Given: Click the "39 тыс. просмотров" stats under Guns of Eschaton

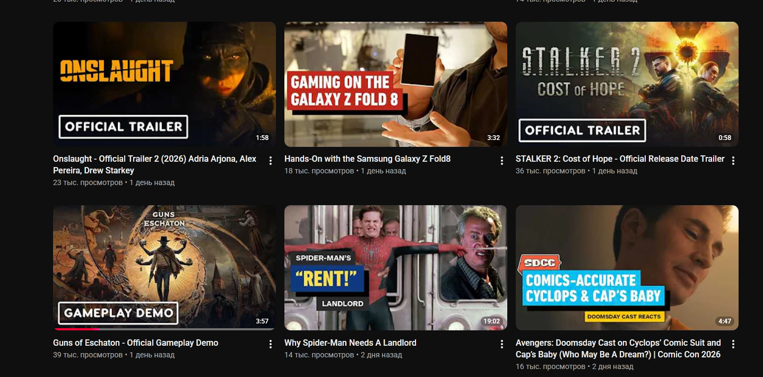Looking at the screenshot, I should click(x=88, y=355).
